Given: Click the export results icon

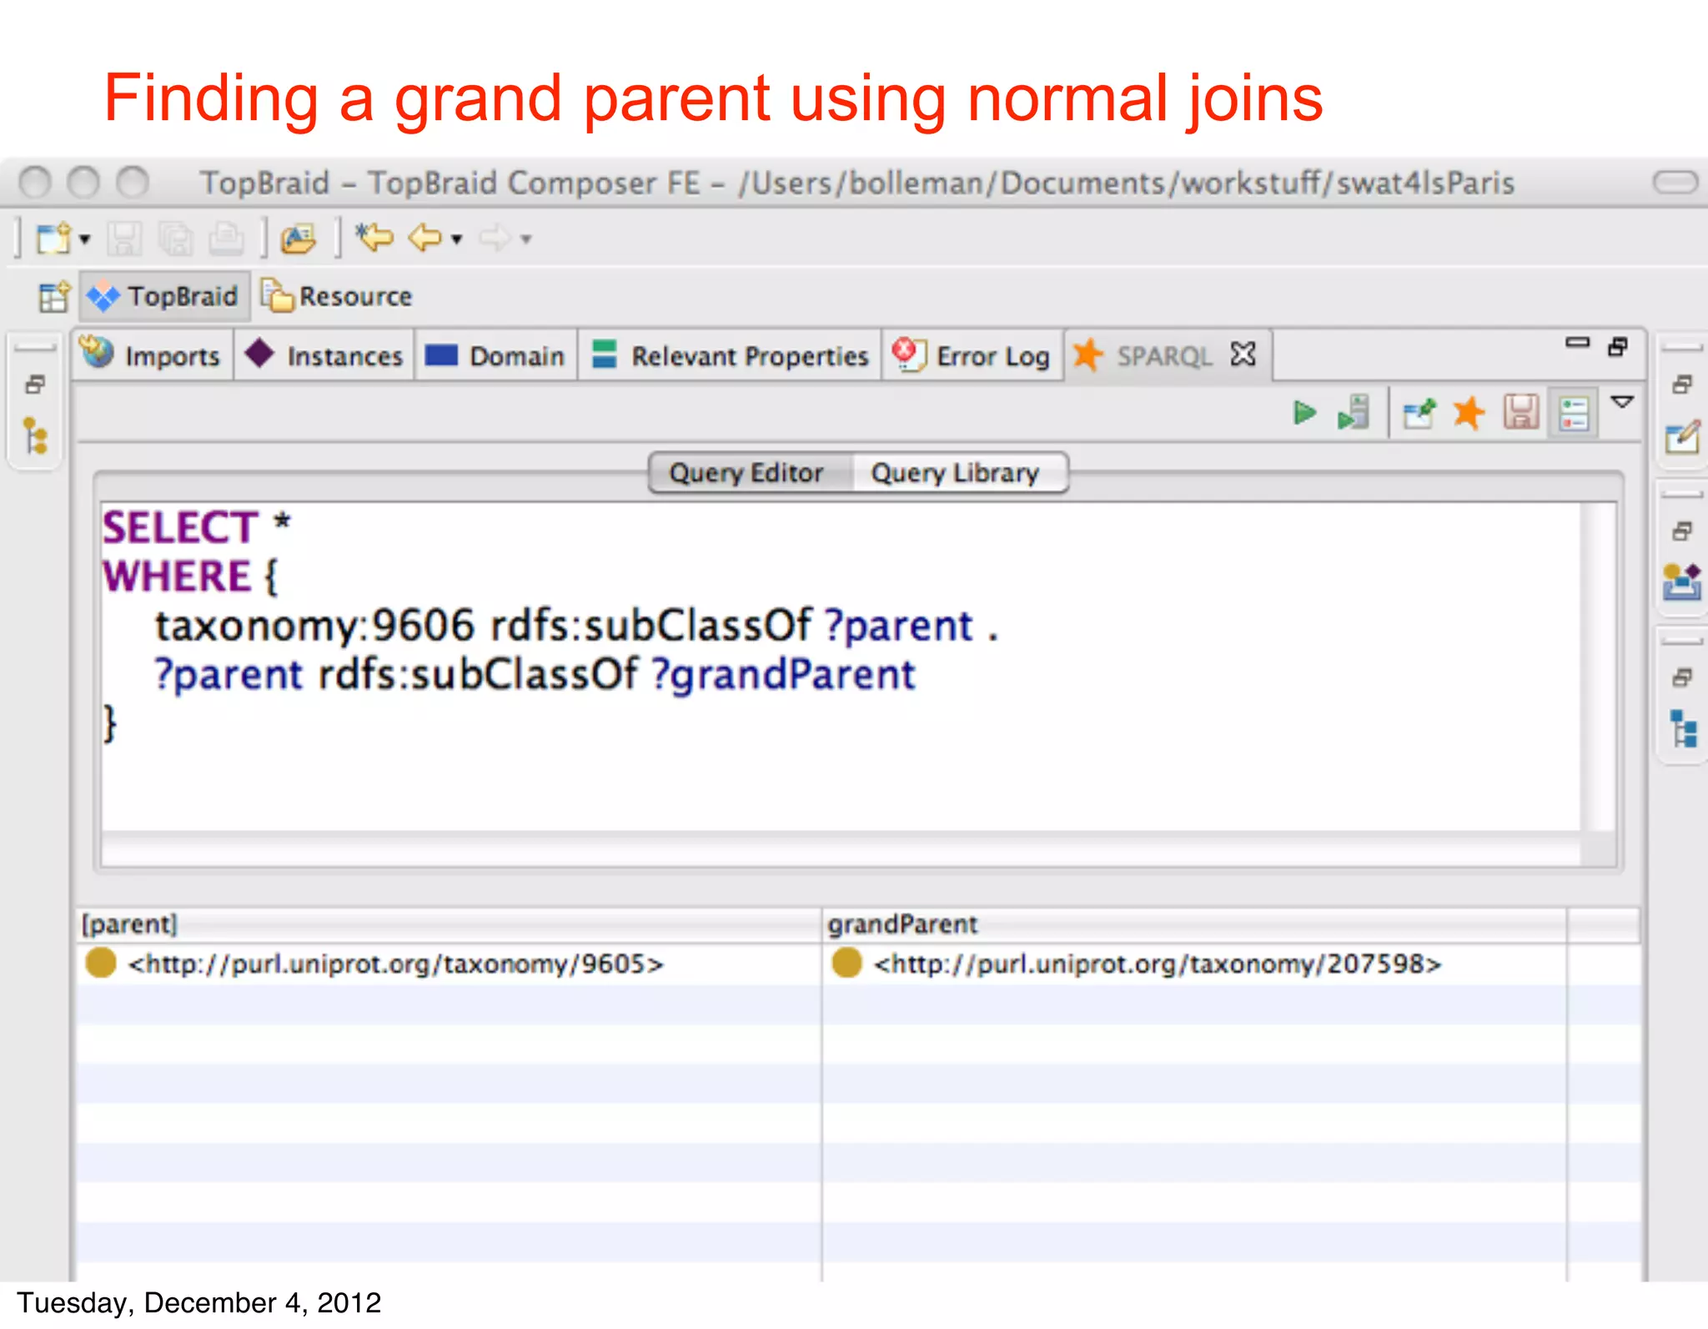Looking at the screenshot, I should point(1419,413).
